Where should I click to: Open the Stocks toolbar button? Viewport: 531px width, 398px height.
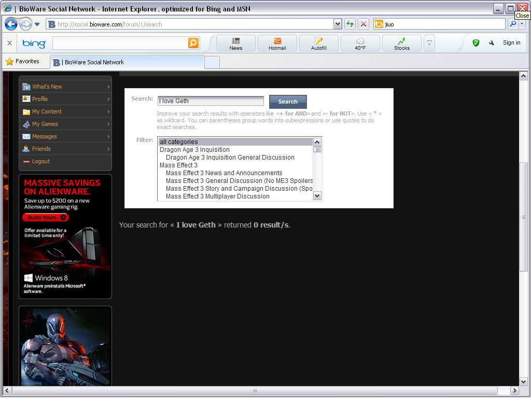point(401,44)
